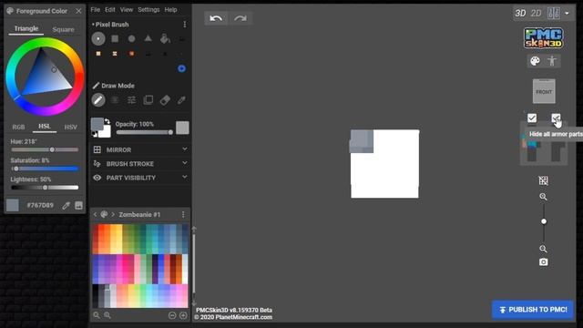
Task: Activate the sliders adjust draw mode
Action: pyautogui.click(x=131, y=100)
